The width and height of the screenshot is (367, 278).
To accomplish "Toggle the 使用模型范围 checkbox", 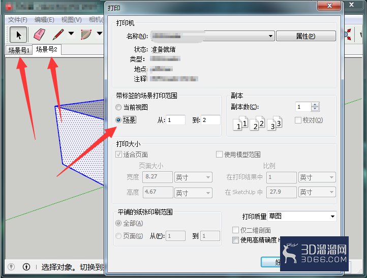I will click(219, 155).
